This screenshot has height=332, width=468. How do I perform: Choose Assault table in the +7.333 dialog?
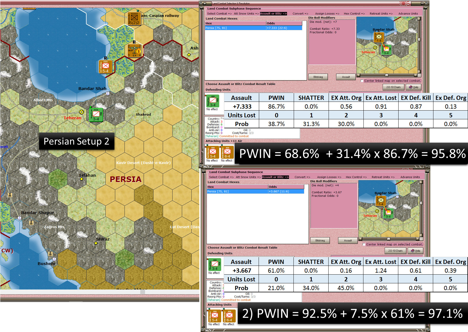[x=346, y=77]
